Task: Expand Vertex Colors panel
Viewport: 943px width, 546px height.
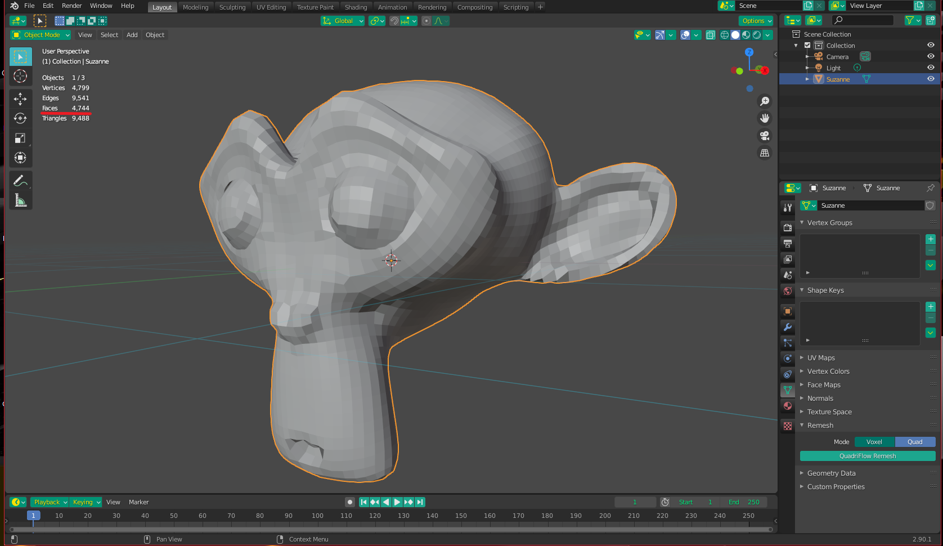Action: point(828,372)
